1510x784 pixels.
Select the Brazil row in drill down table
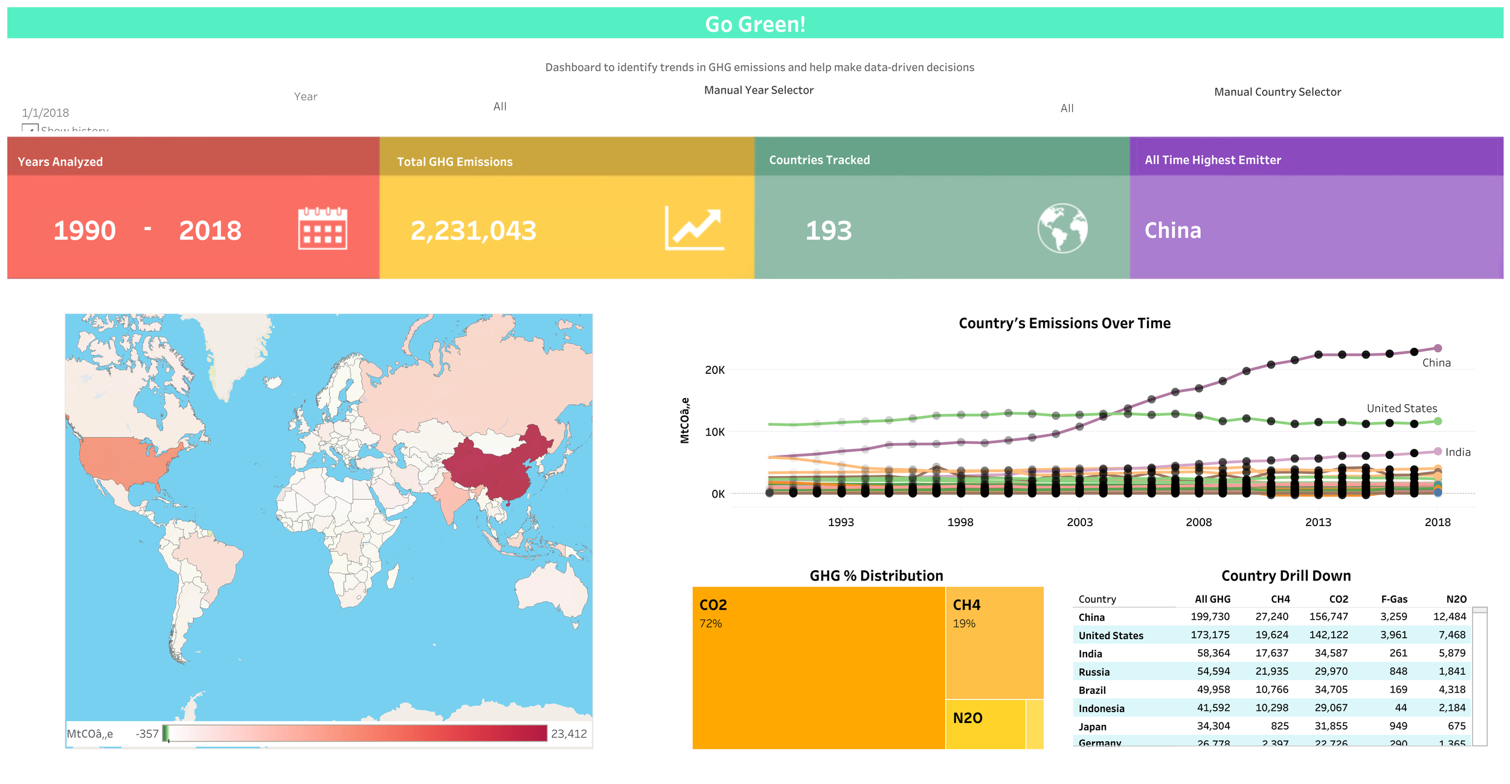click(1092, 690)
